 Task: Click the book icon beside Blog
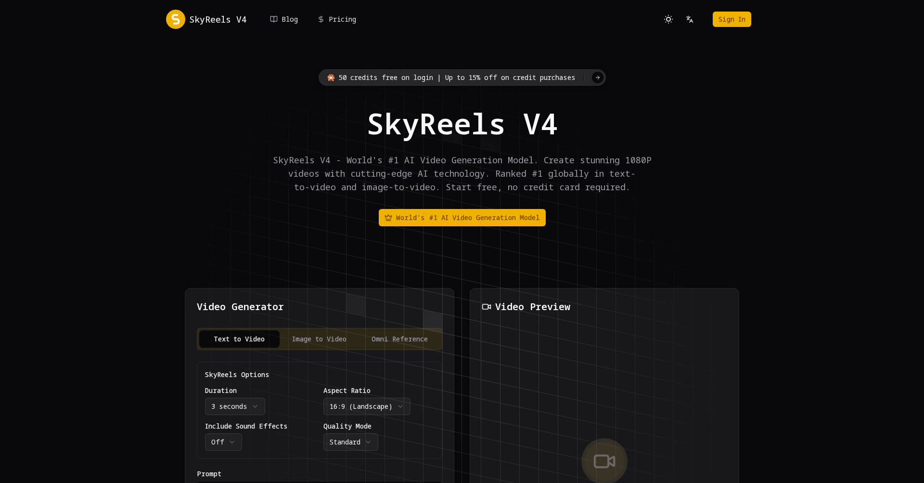[x=274, y=19]
